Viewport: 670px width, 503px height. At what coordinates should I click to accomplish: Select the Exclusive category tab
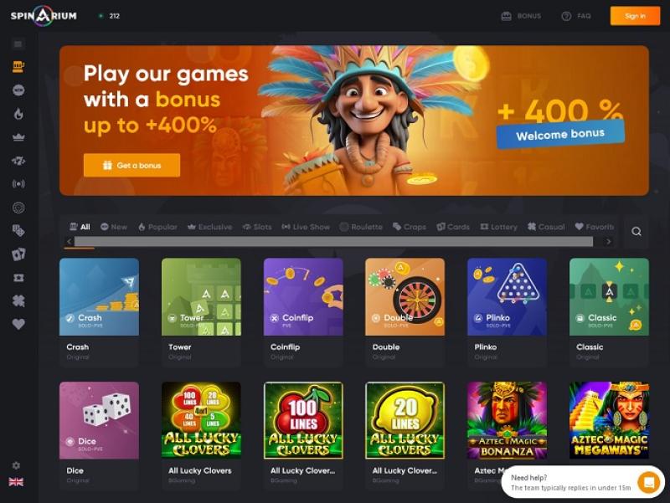[210, 227]
